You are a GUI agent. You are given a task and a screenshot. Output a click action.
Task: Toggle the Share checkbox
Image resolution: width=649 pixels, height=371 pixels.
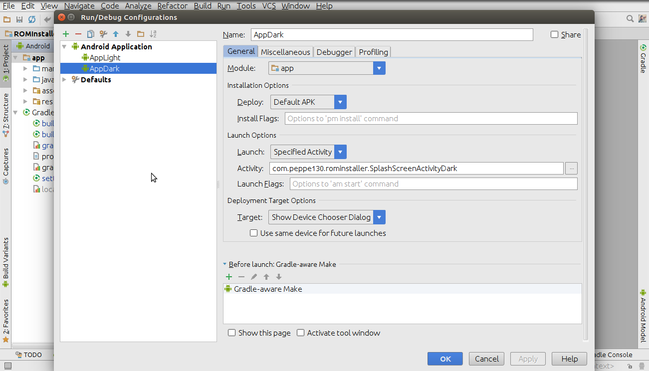click(566, 34)
